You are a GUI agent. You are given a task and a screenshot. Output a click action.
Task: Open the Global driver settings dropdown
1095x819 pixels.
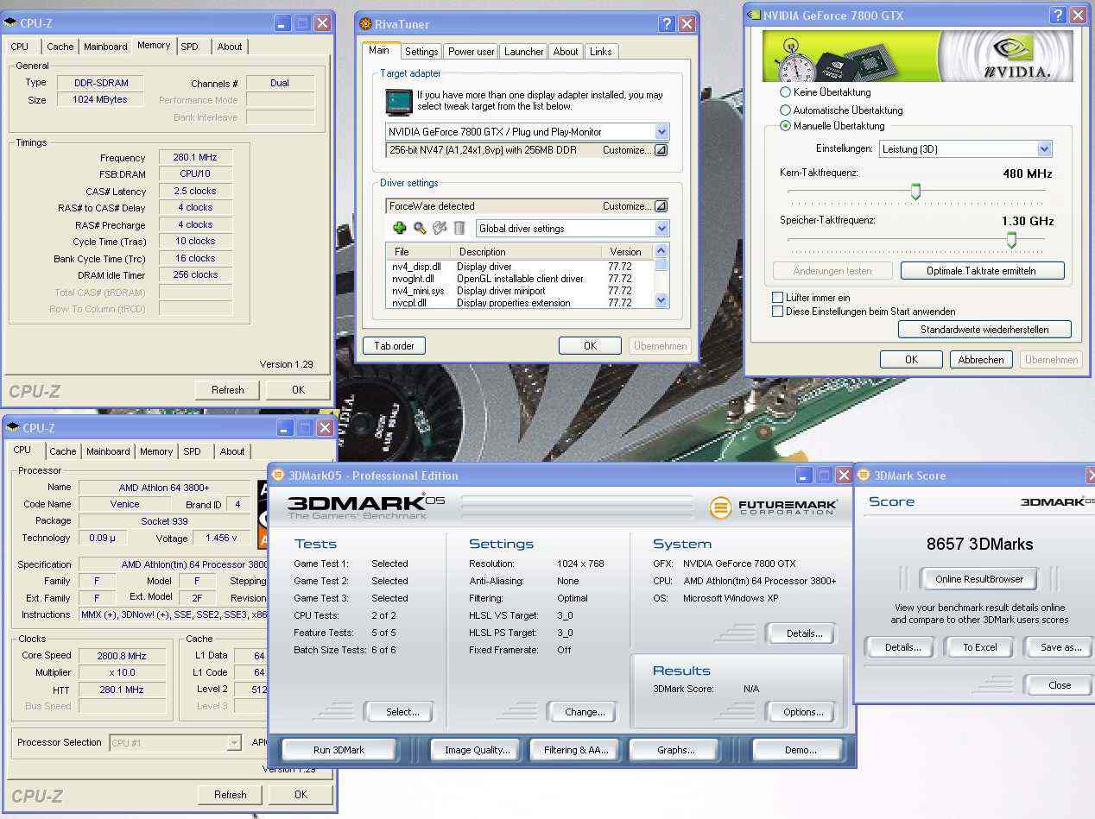pos(661,229)
